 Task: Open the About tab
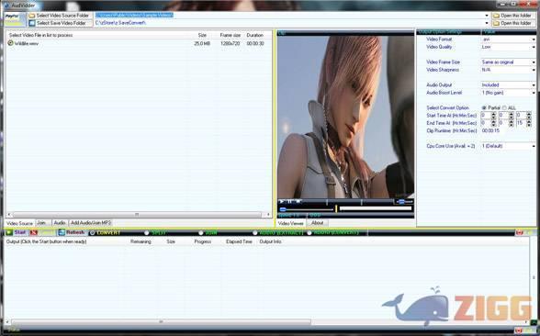point(317,223)
